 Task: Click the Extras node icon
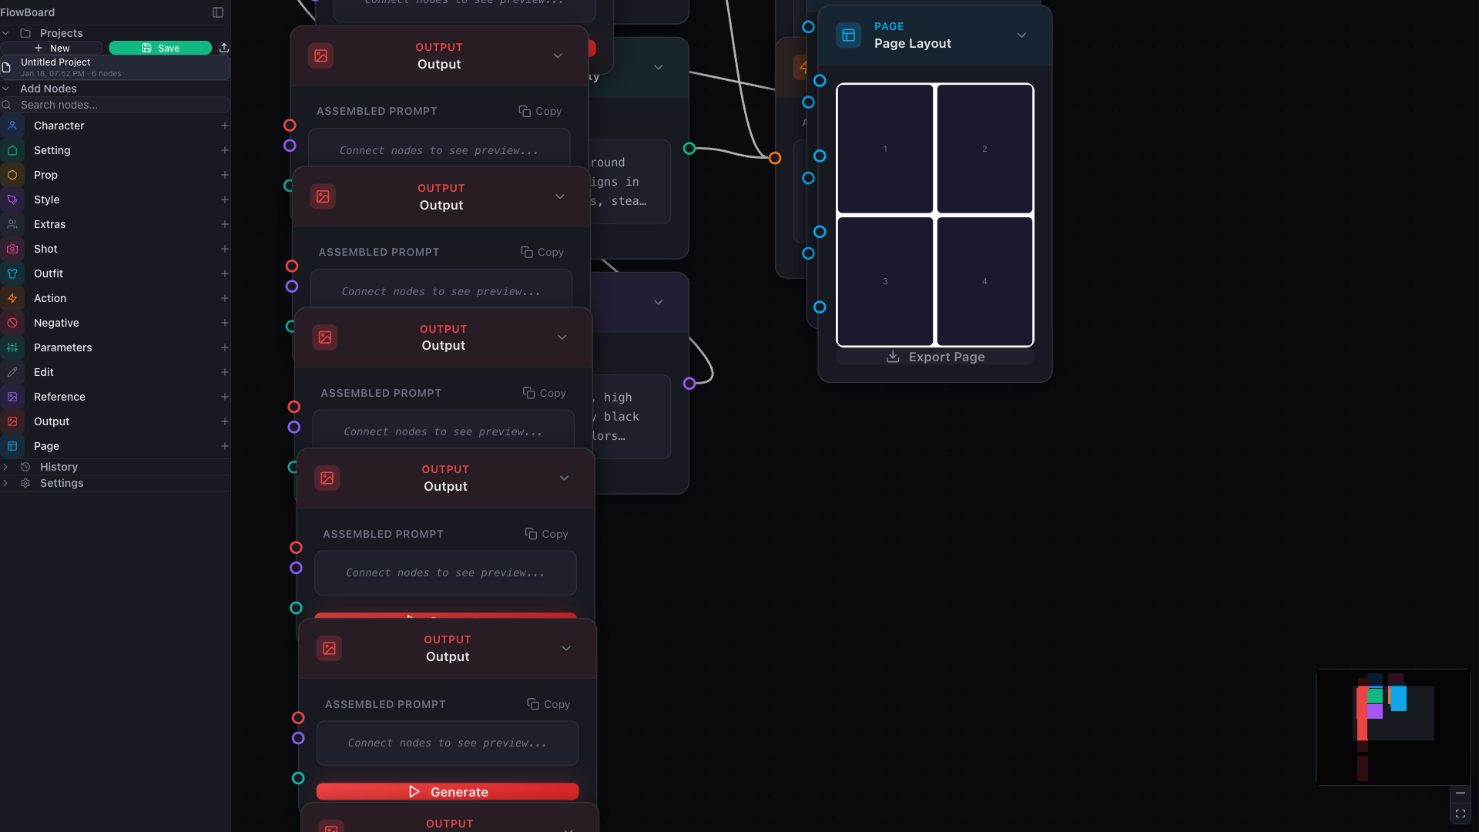point(12,224)
